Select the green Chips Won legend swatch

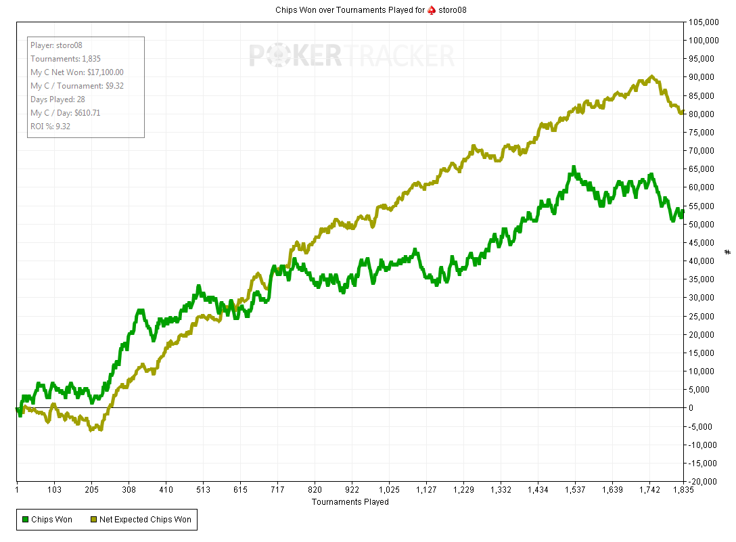click(26, 520)
